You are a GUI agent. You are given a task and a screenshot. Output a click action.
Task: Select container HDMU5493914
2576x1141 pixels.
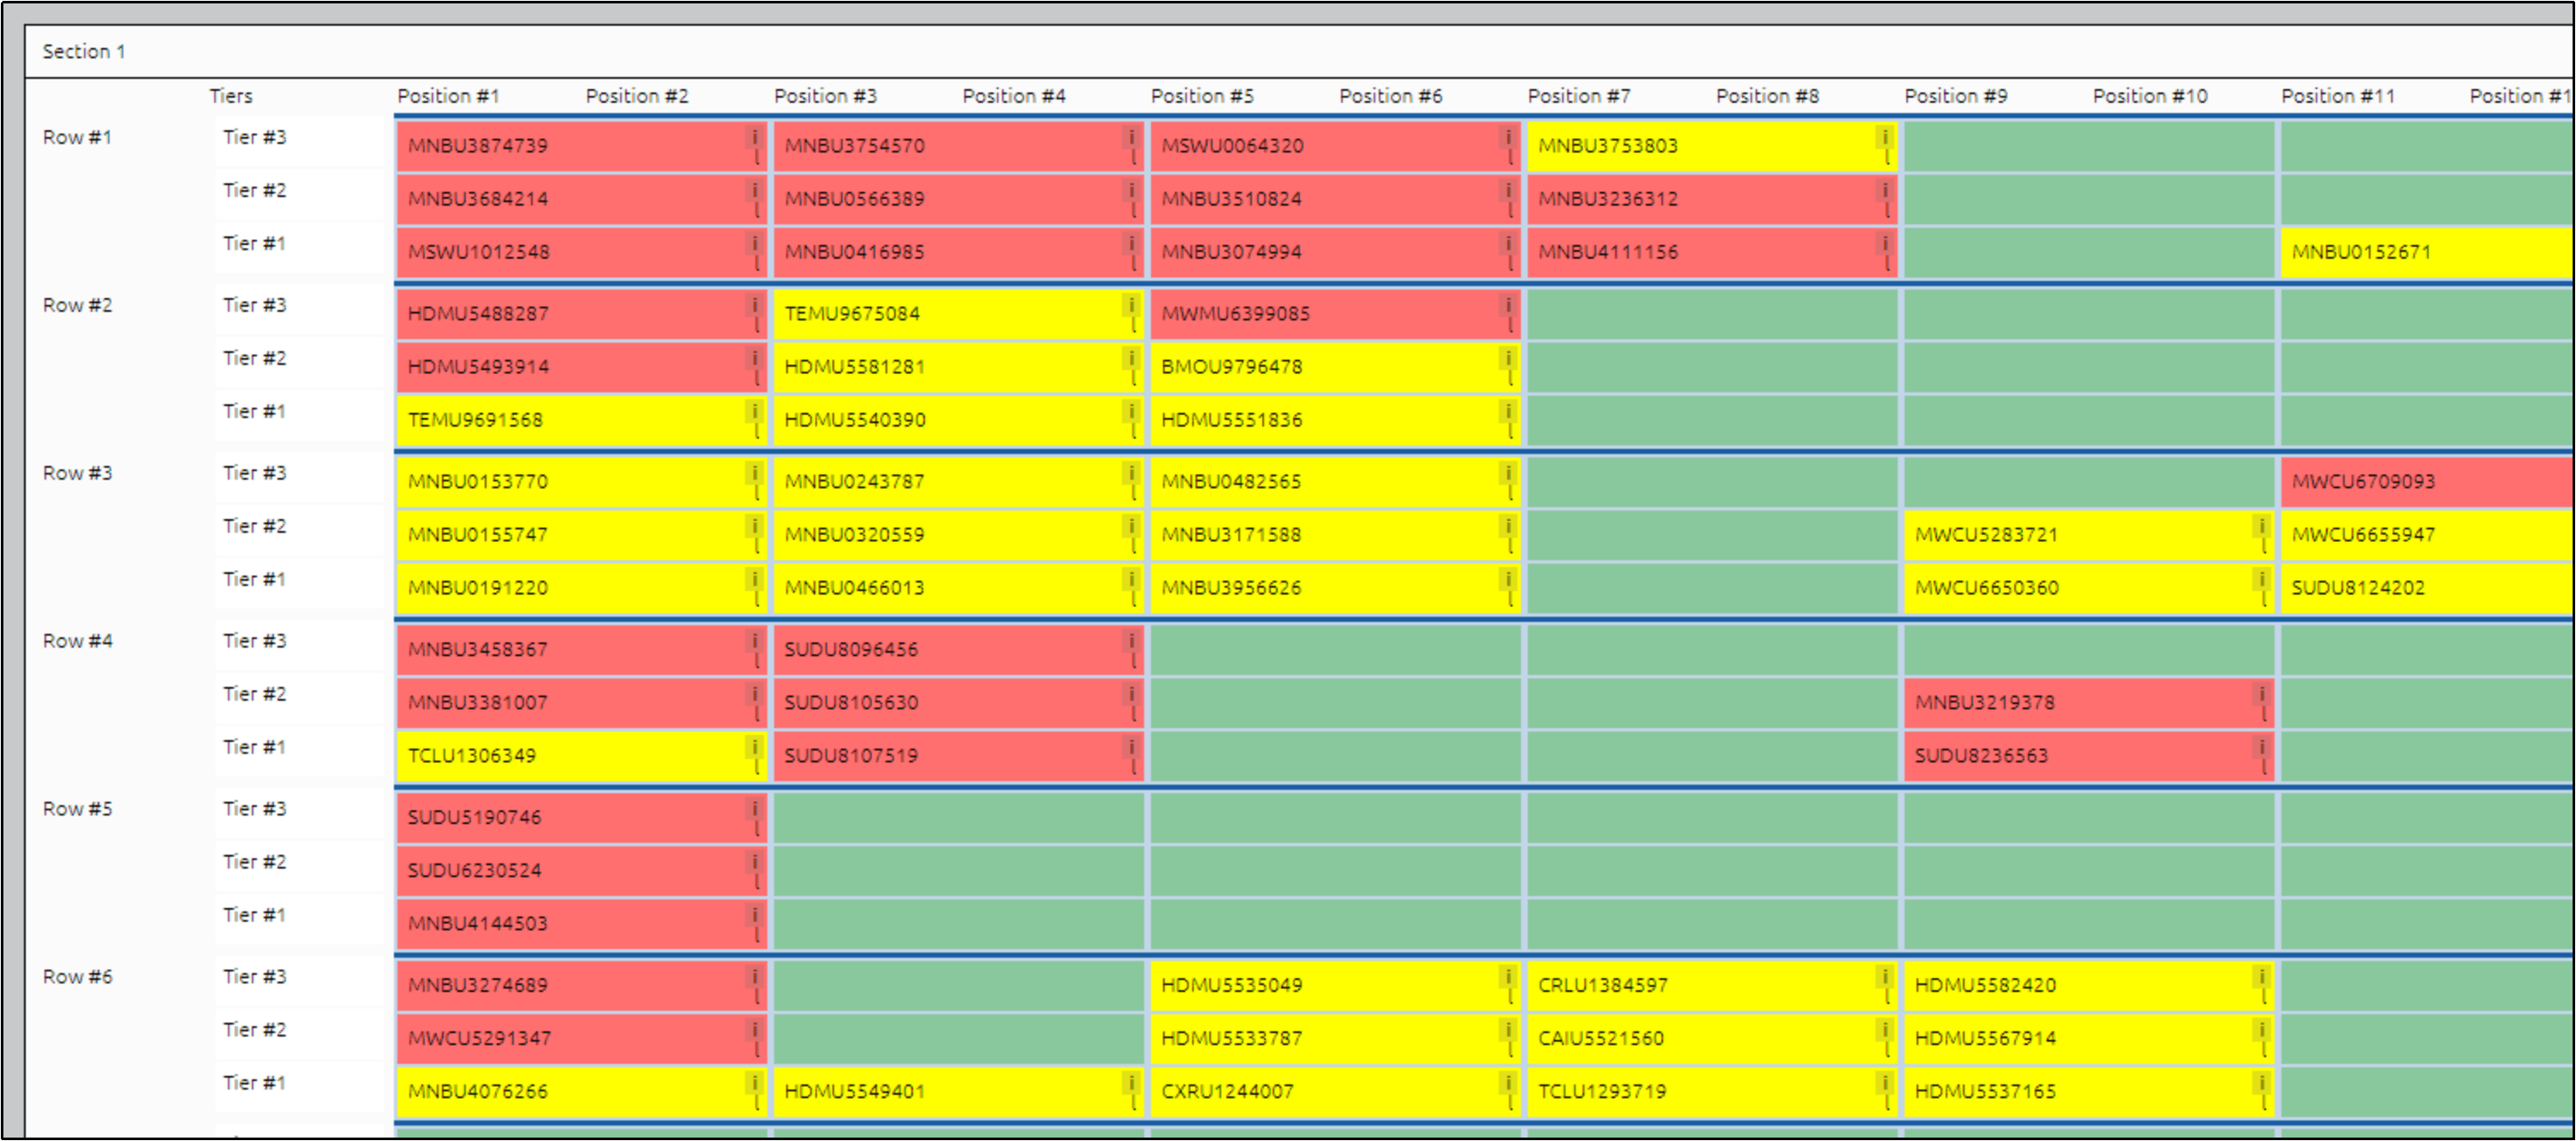(581, 367)
